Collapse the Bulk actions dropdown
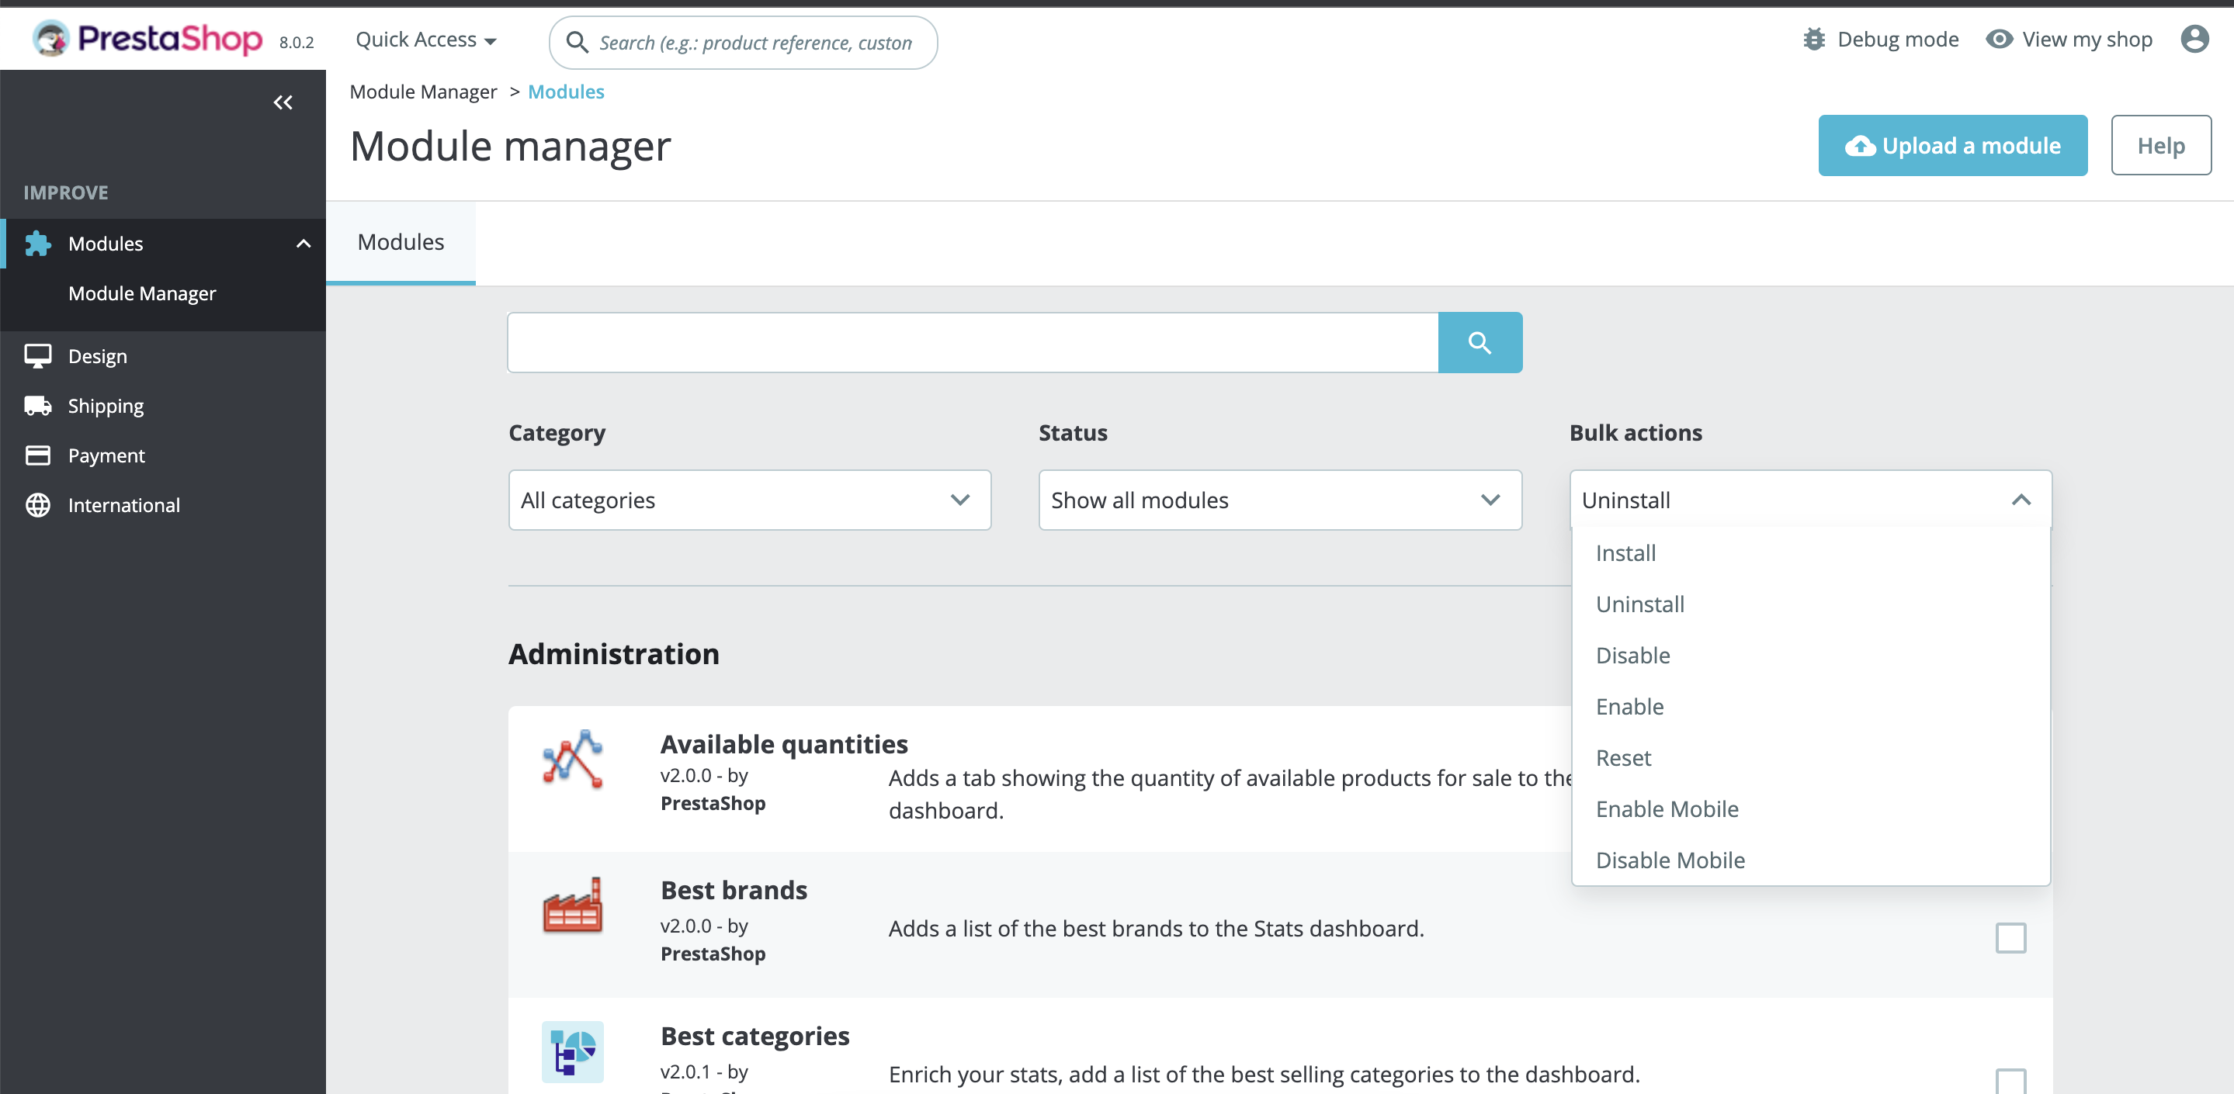This screenshot has width=2234, height=1094. tap(2022, 500)
